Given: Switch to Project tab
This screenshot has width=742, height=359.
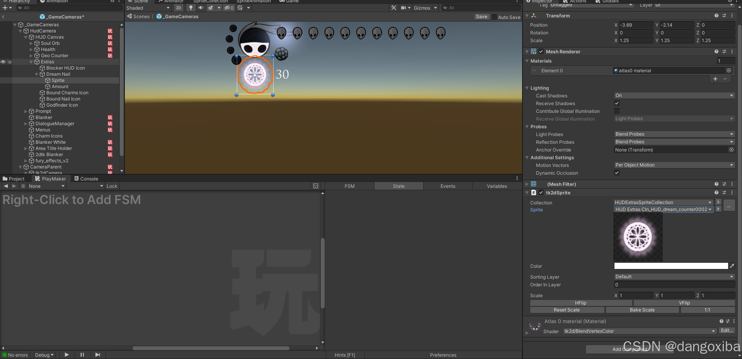Looking at the screenshot, I should click(14, 179).
